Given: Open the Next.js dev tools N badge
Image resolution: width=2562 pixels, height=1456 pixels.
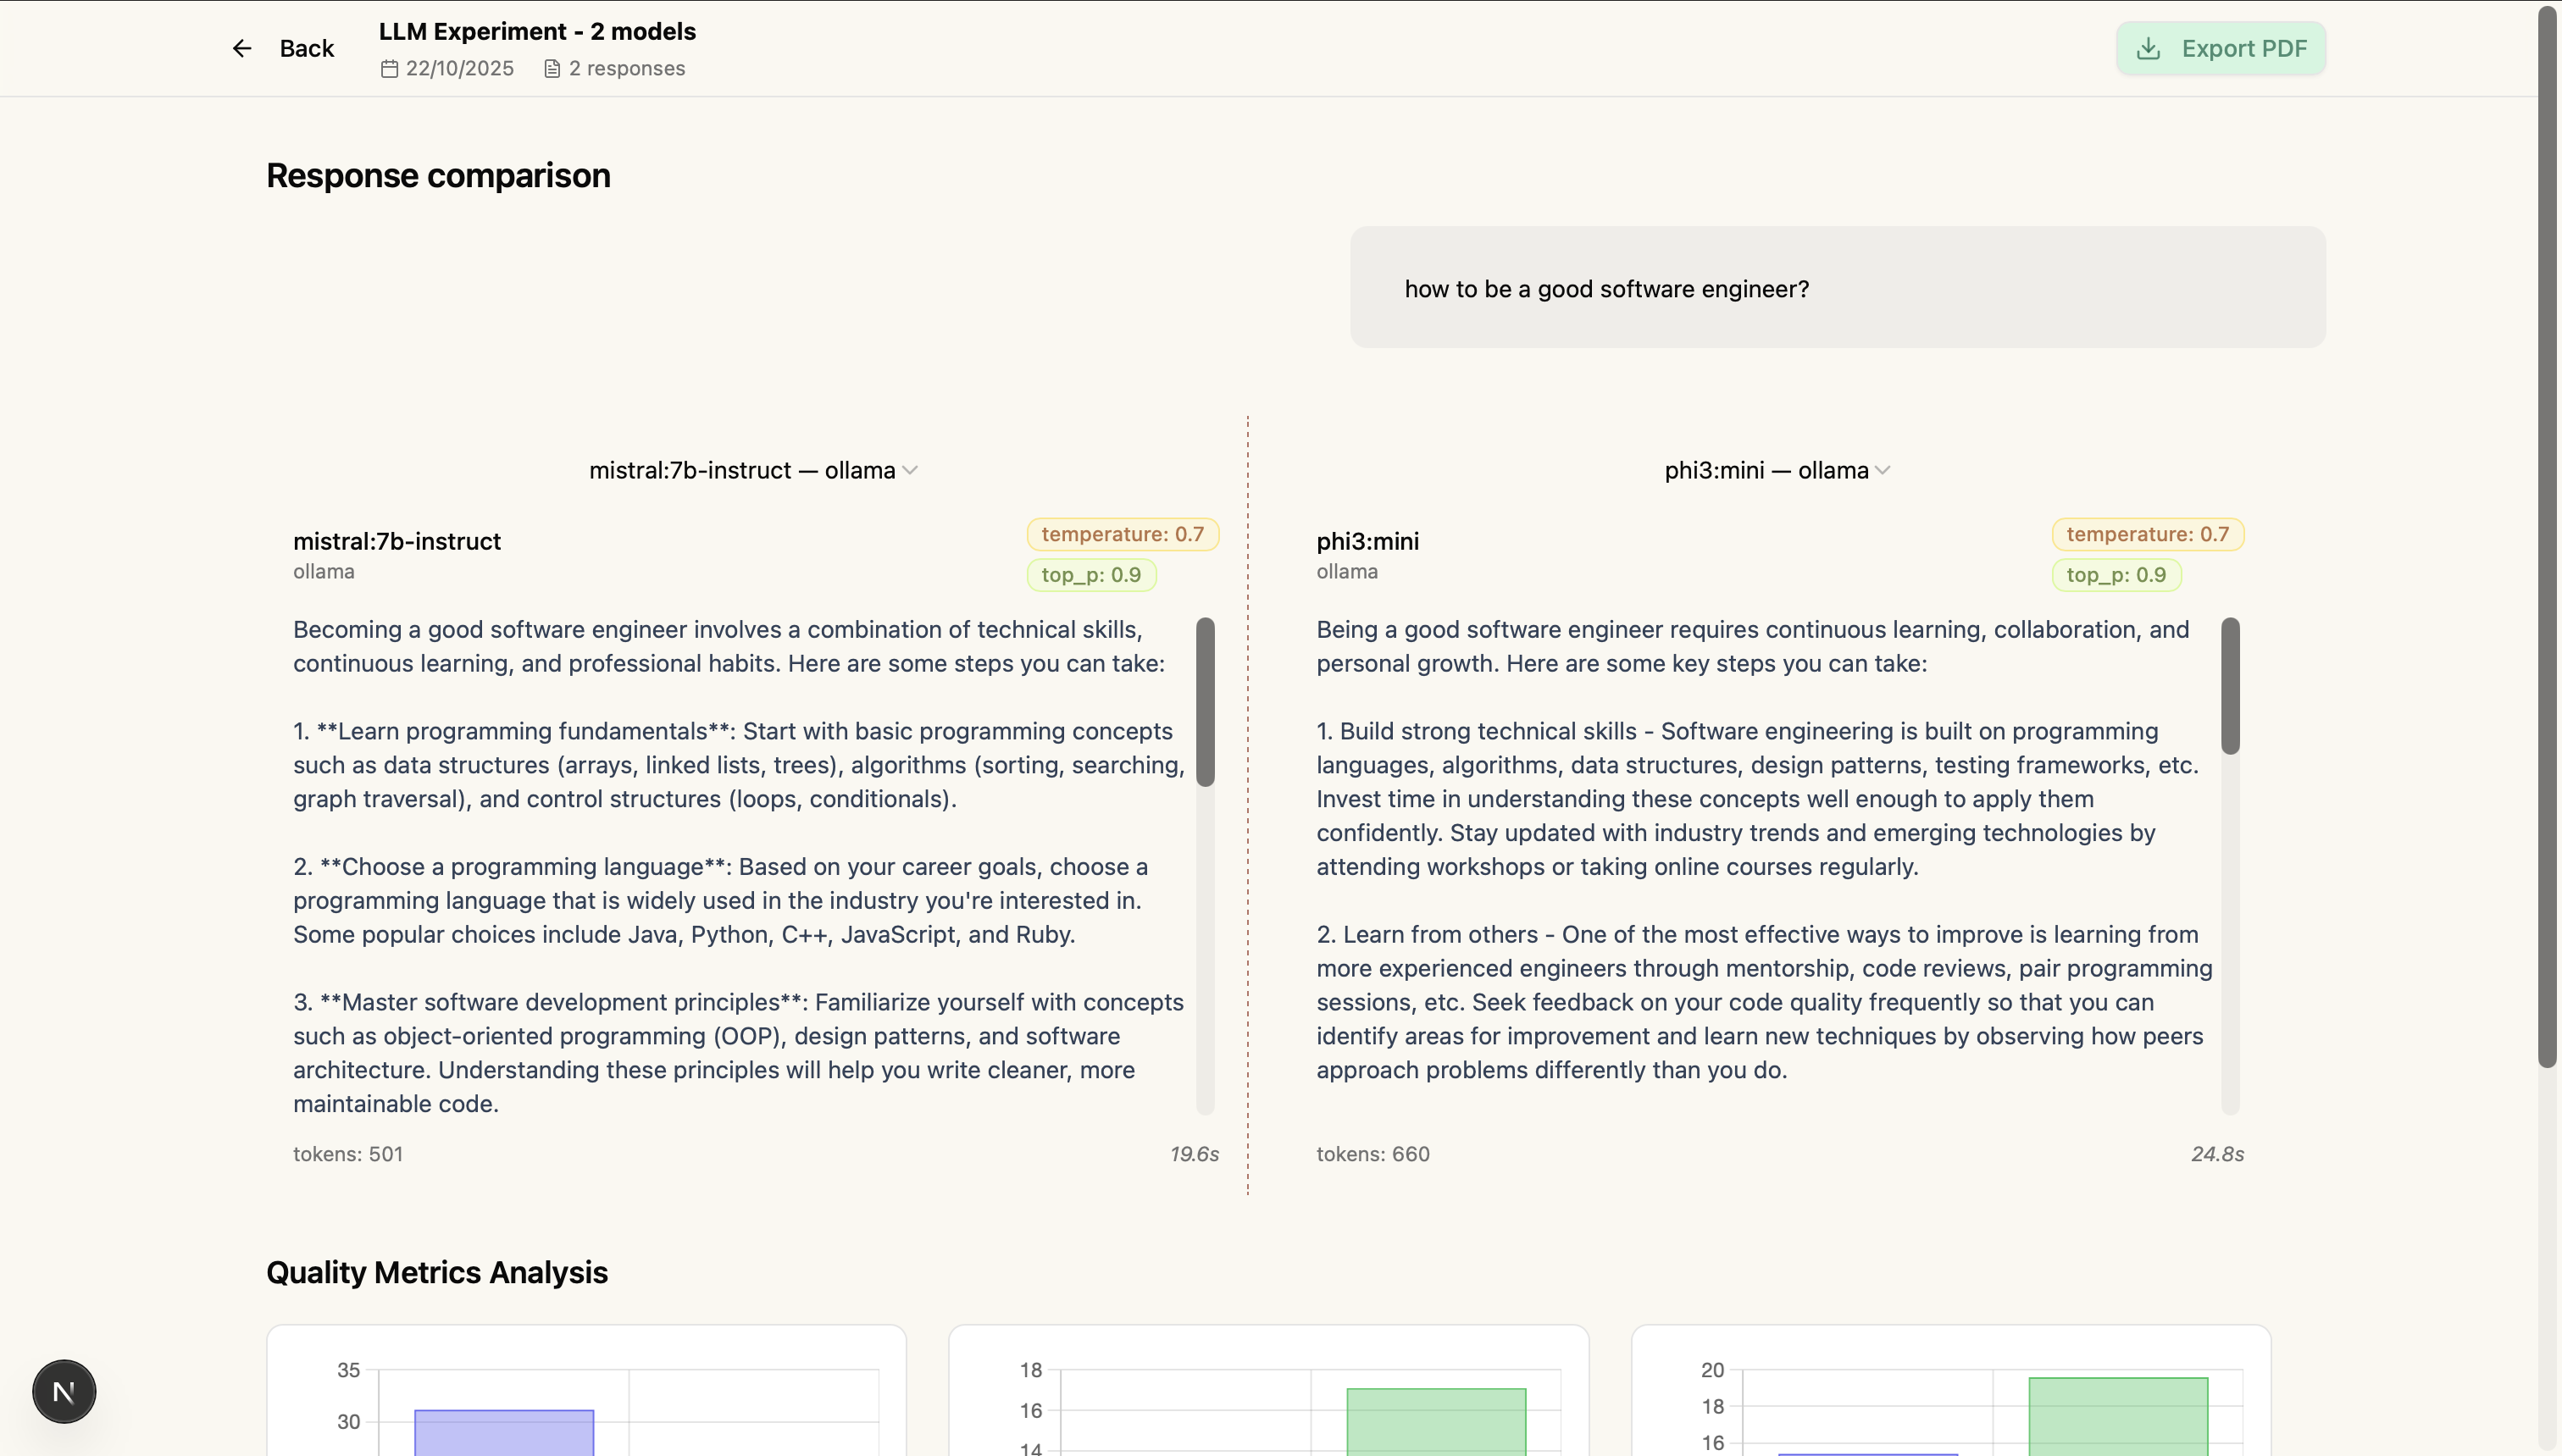Looking at the screenshot, I should (x=64, y=1390).
